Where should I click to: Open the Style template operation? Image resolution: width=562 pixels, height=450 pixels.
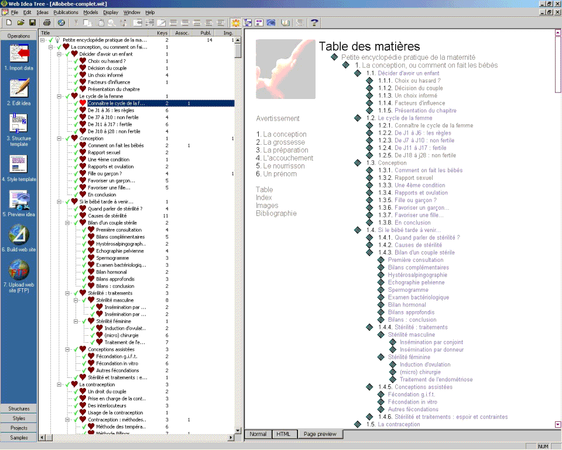point(19,163)
